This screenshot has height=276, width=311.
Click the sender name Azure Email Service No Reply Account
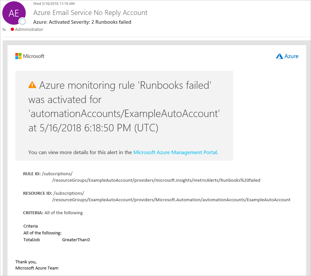[90, 12]
